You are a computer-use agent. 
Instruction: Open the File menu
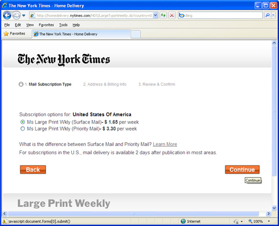pos(7,25)
